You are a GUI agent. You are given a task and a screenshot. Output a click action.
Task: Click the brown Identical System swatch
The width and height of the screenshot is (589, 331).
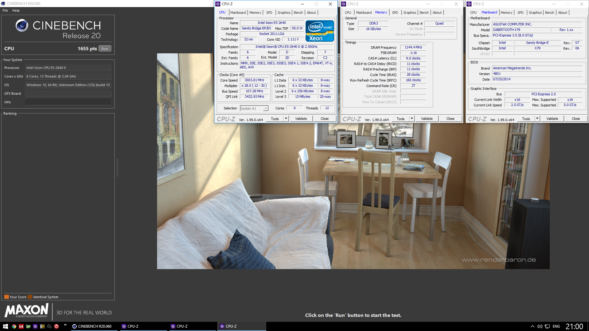click(x=30, y=297)
